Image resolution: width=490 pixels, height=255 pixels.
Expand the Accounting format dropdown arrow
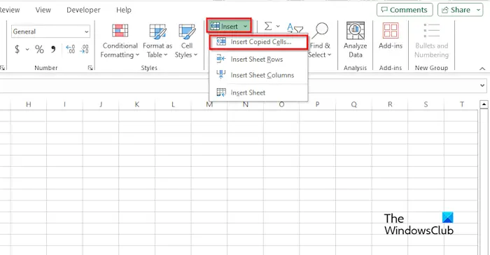27,50
